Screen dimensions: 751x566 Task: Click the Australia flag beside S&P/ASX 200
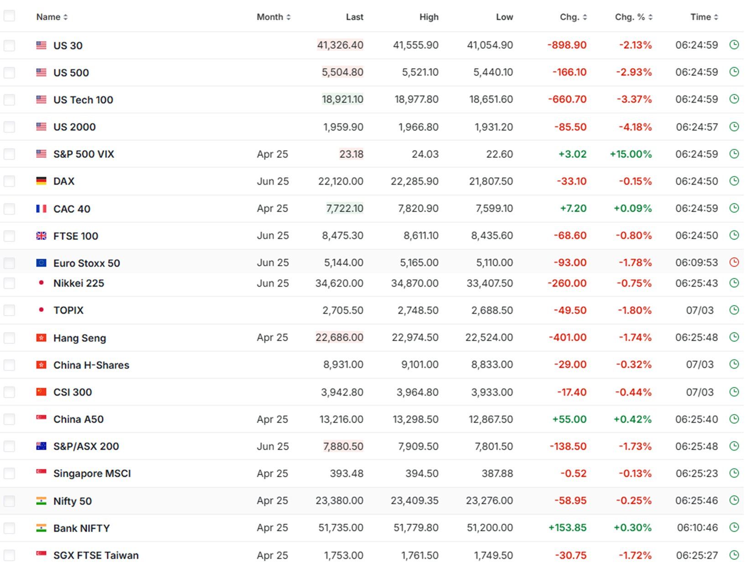point(41,446)
